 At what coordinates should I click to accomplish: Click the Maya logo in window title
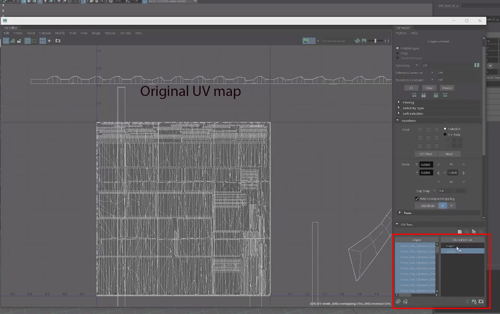[5, 20]
